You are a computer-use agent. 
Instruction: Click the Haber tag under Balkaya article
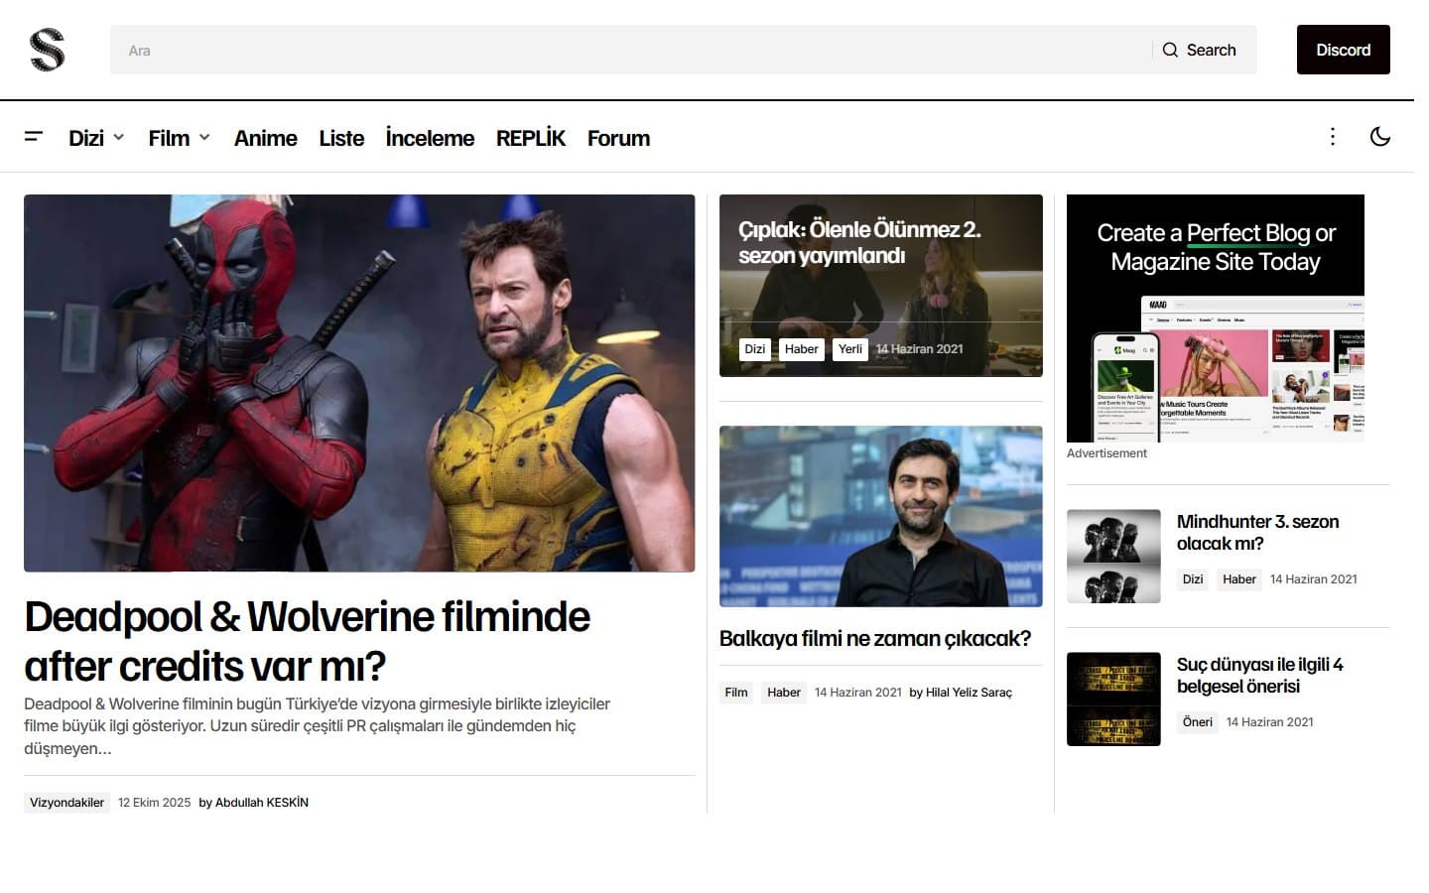click(784, 693)
